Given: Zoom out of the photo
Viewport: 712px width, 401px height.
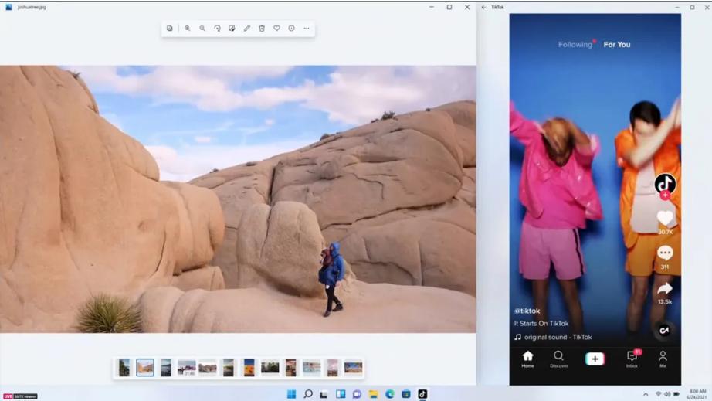Looking at the screenshot, I should 202,29.
